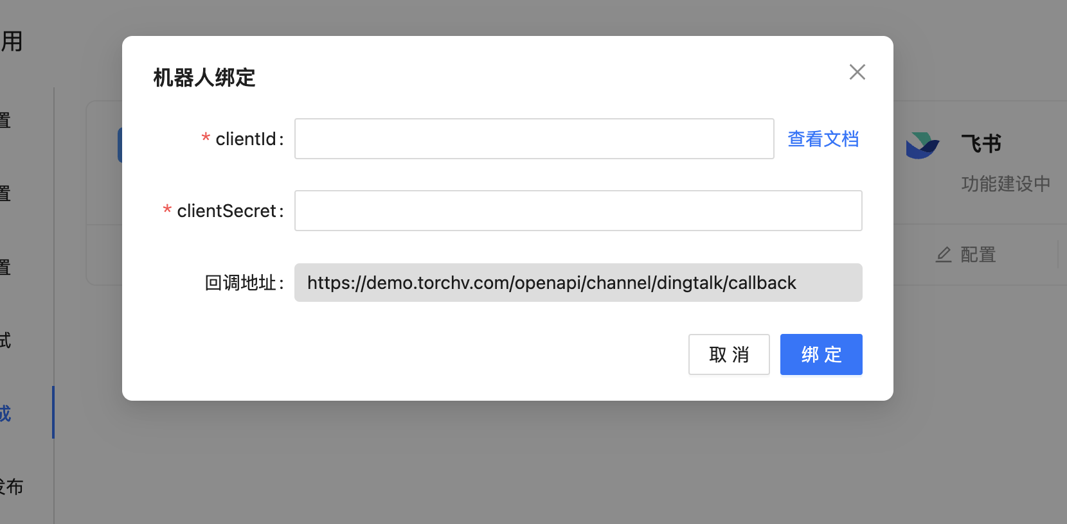Image resolution: width=1067 pixels, height=524 pixels.
Task: Focus the clientSecret input field
Action: point(578,211)
